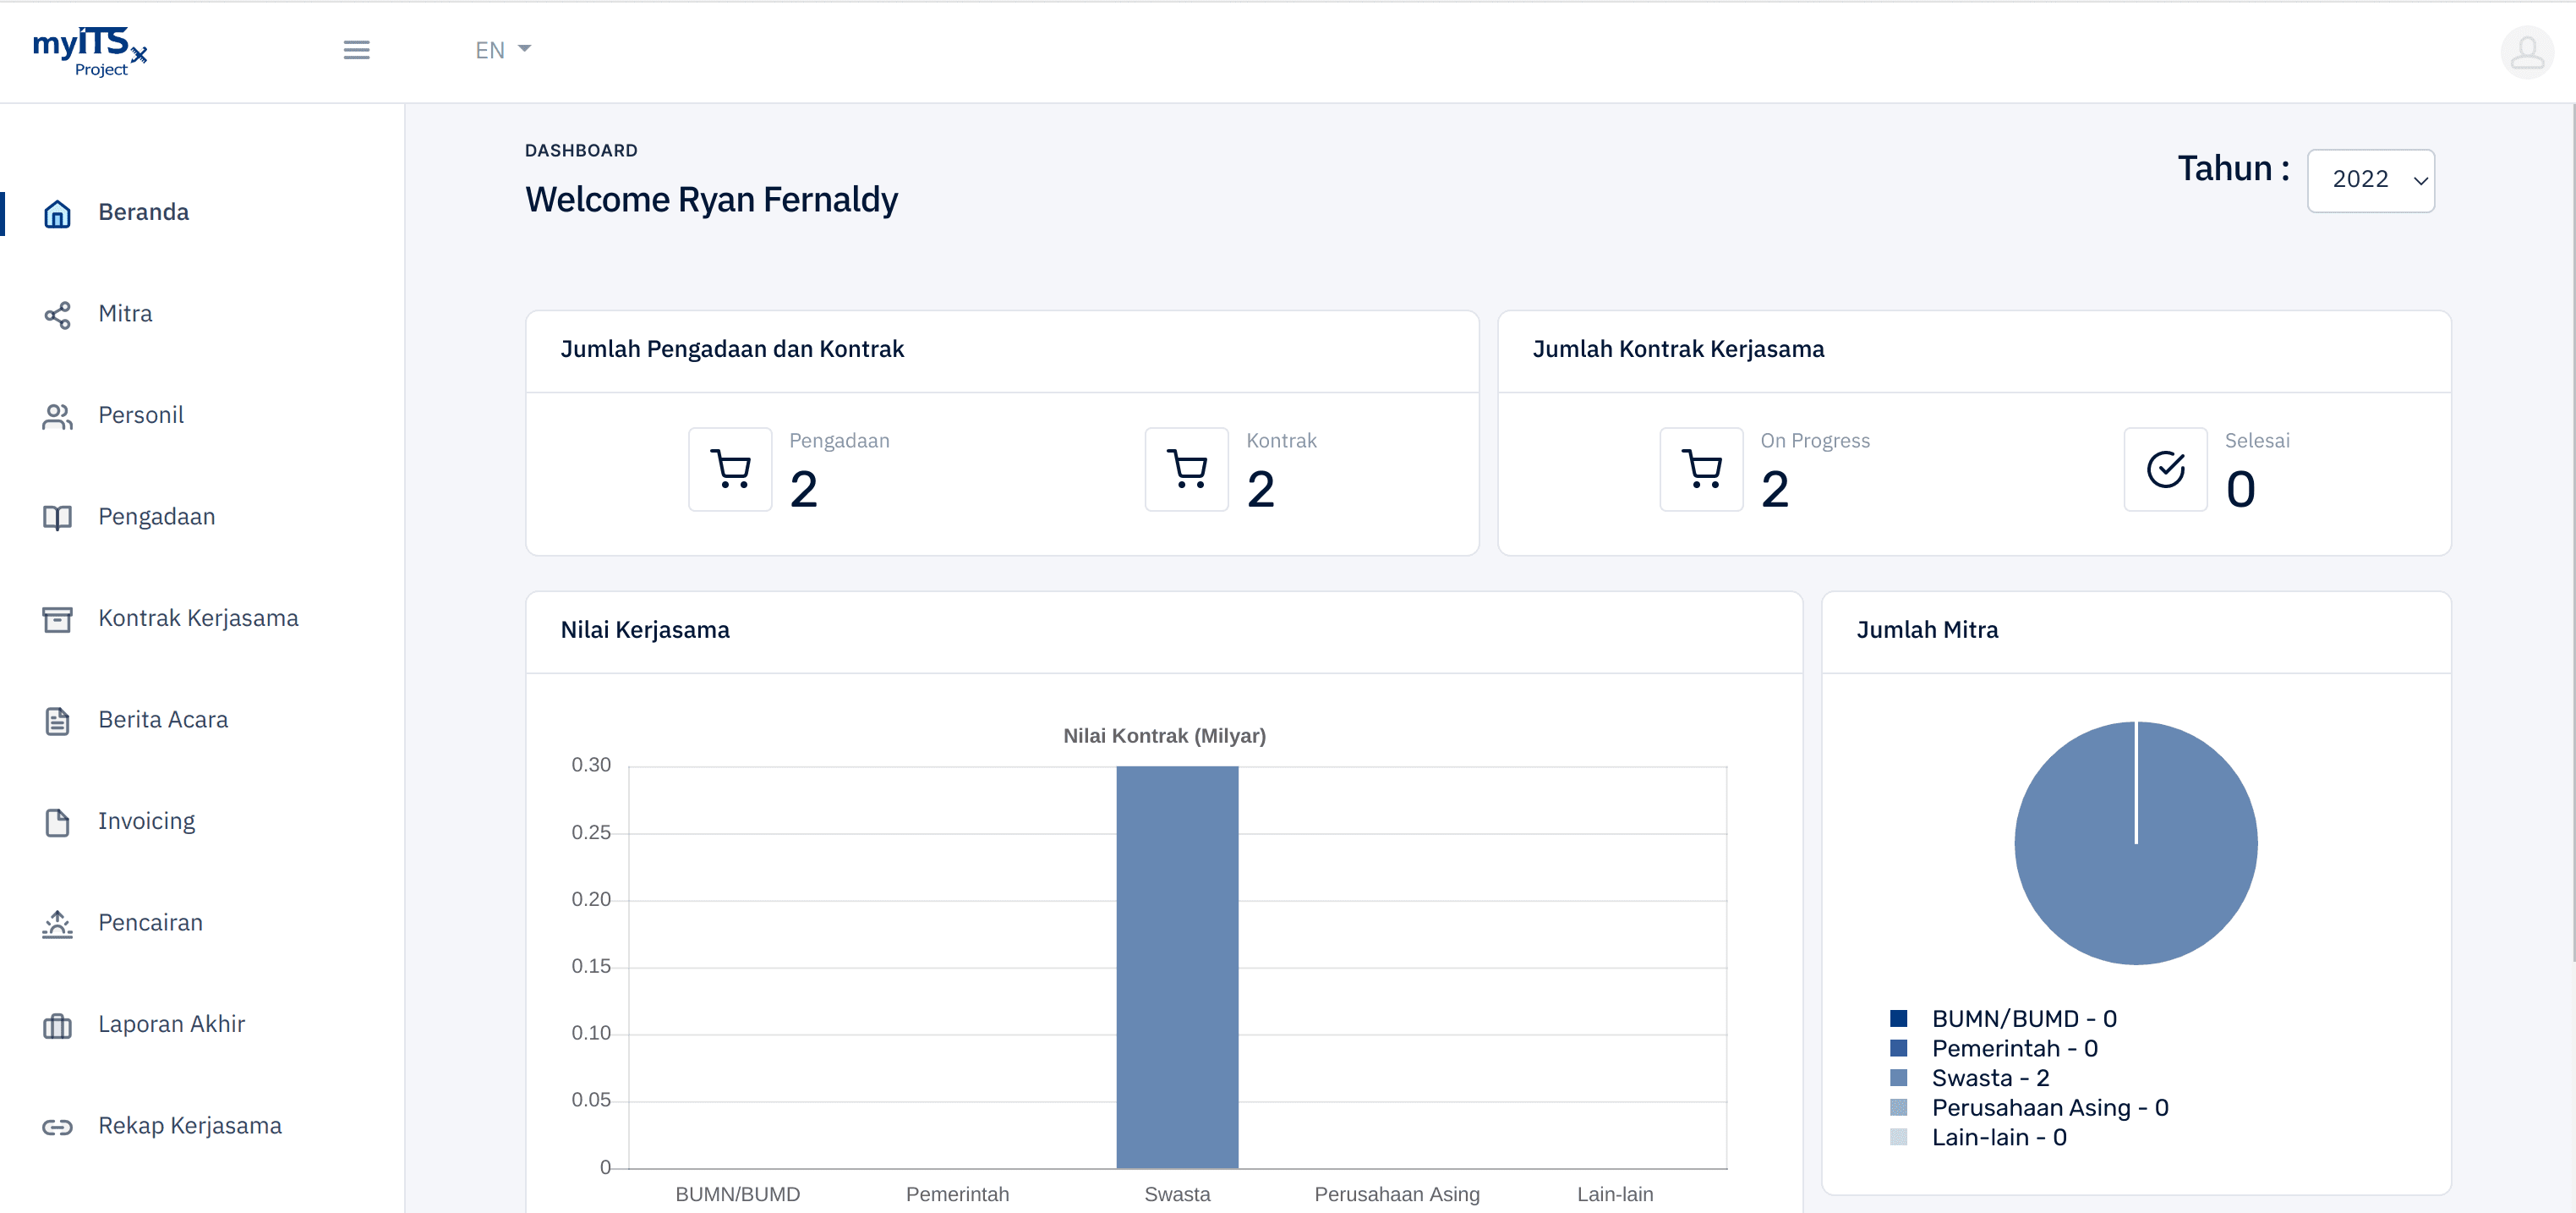Viewport: 2576px width, 1213px height.
Task: Click the Swasta legend color swatch
Action: [1899, 1078]
